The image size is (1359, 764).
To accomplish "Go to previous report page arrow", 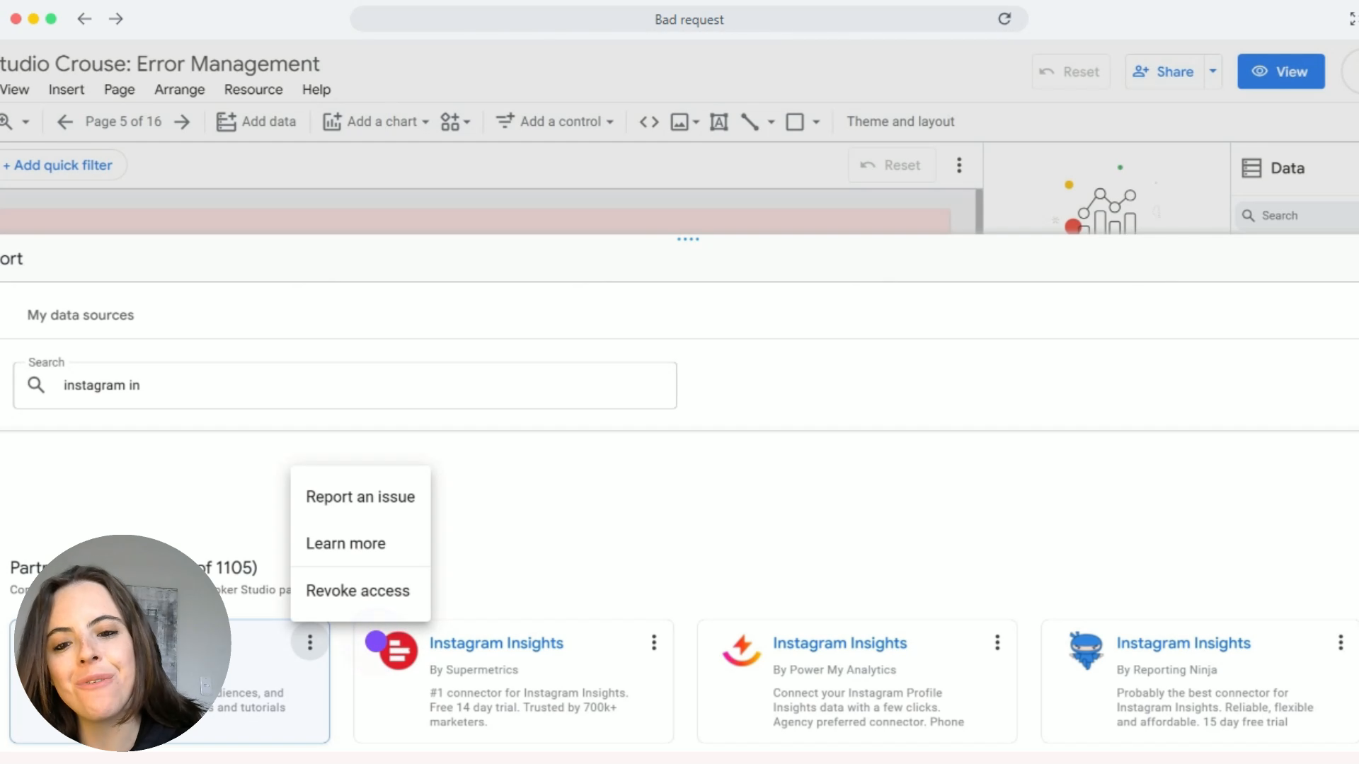I will pos(65,122).
